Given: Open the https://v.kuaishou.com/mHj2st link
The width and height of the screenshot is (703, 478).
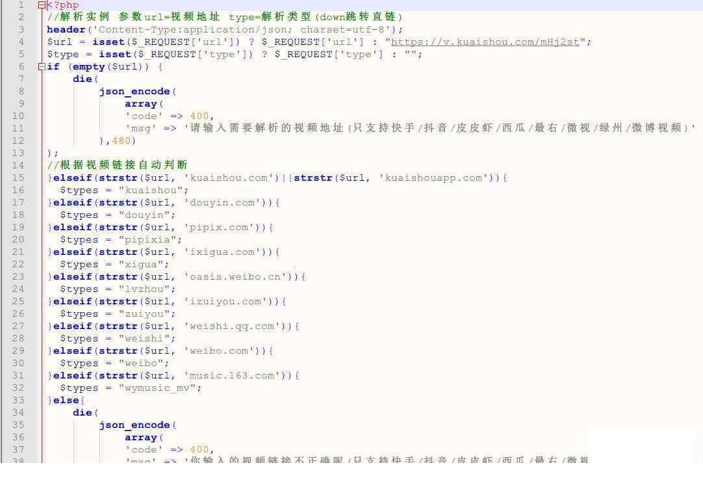Looking at the screenshot, I should 485,42.
